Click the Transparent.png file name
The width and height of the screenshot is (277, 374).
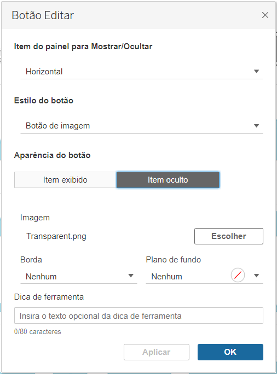tap(56, 236)
